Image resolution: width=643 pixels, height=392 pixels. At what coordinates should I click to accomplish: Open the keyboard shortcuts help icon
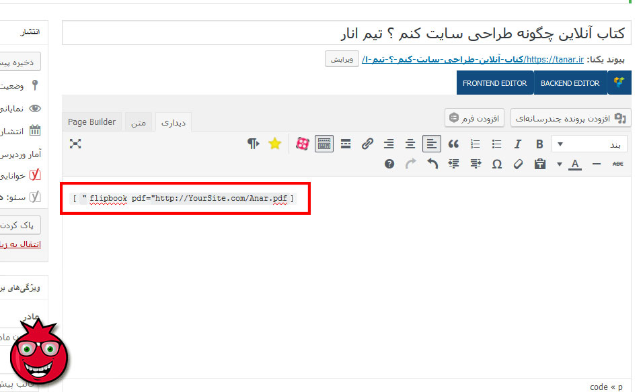coord(389,164)
